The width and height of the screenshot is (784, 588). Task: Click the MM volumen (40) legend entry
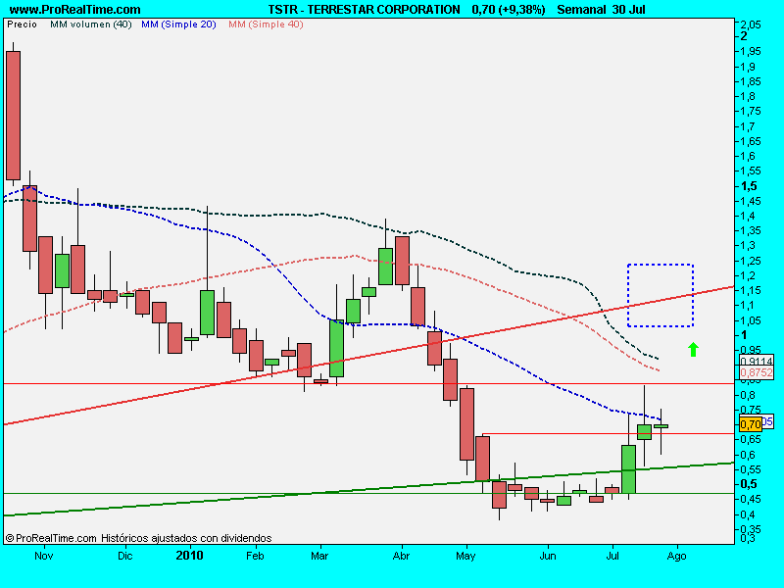coord(90,24)
